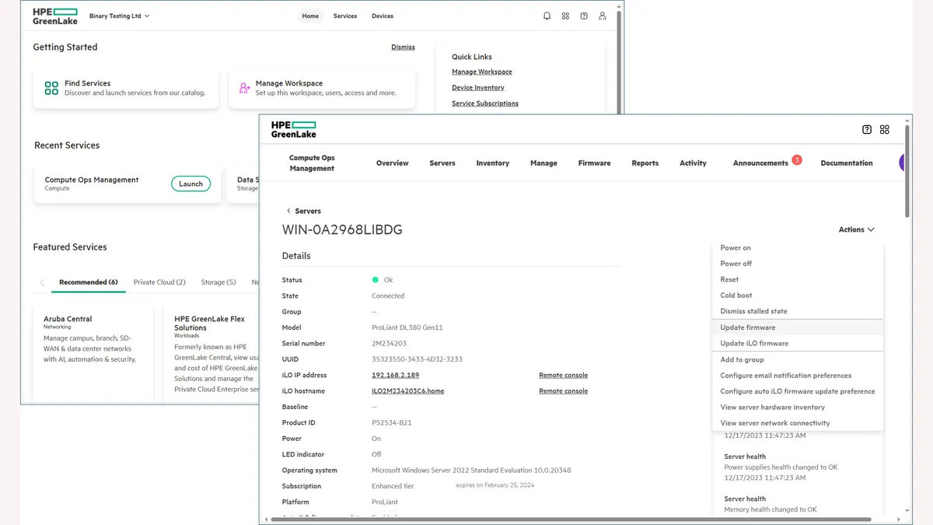Open Remote console link for iLO IP address

pos(563,376)
